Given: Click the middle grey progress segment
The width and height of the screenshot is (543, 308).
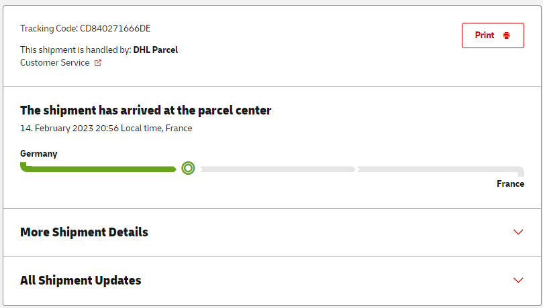Looking at the screenshot, I should coord(277,169).
